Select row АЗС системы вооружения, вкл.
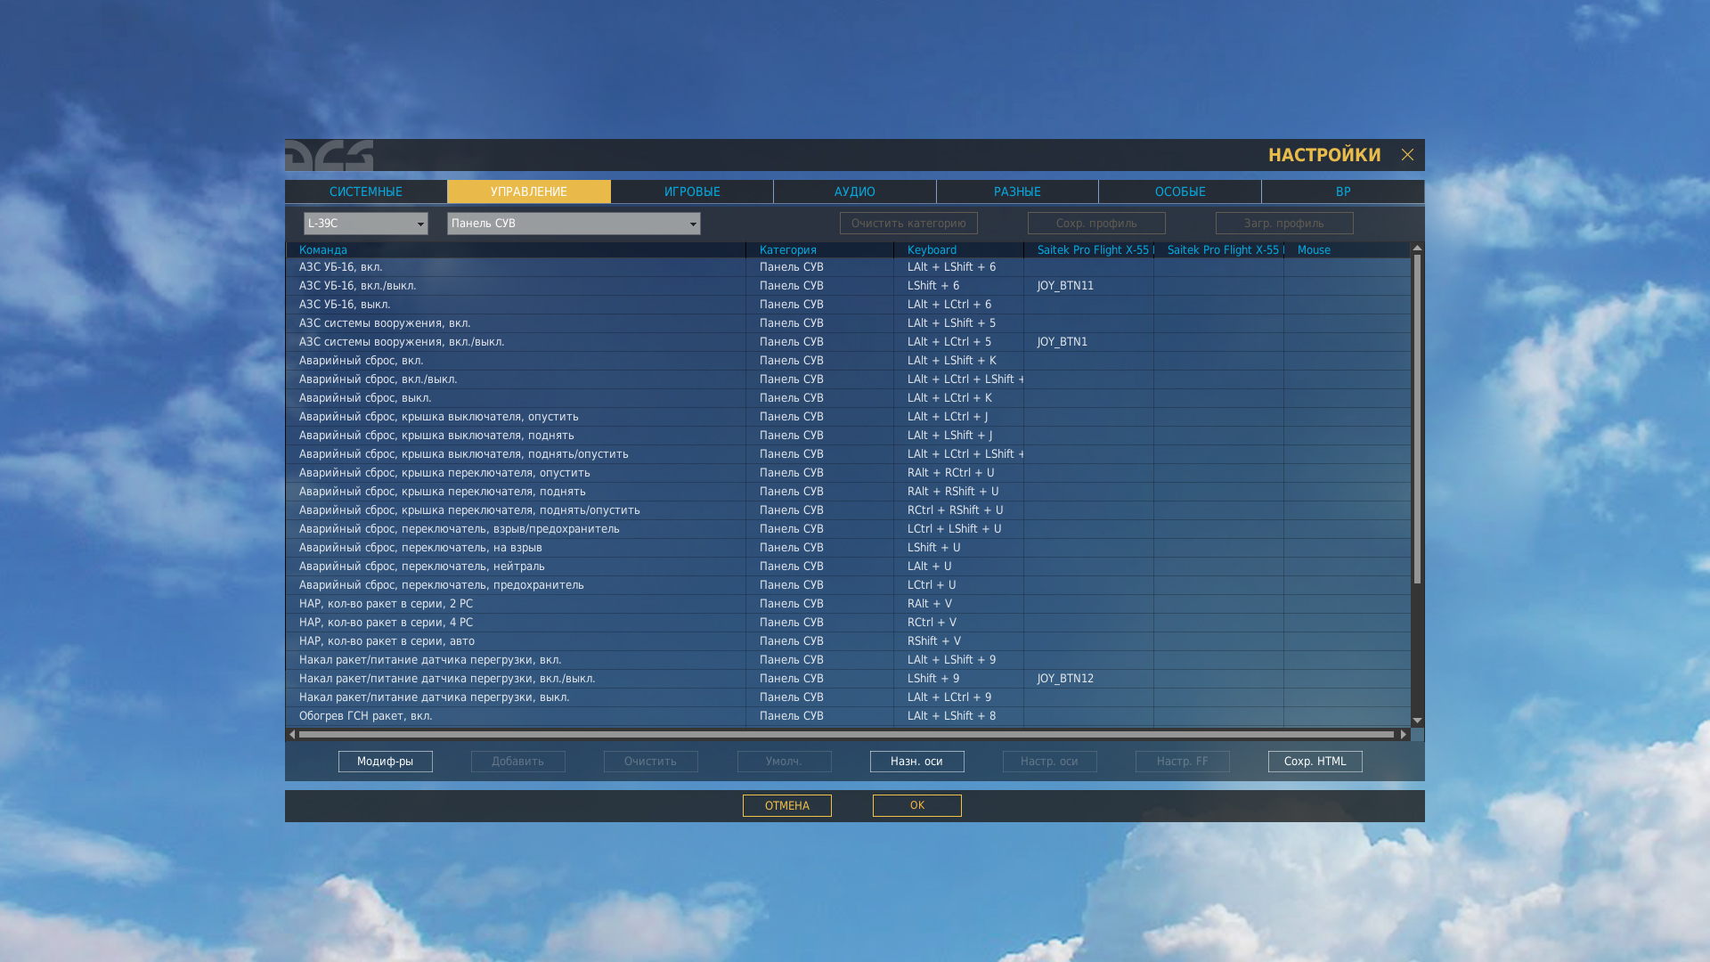Screen dimensions: 1710x962 tap(848, 323)
